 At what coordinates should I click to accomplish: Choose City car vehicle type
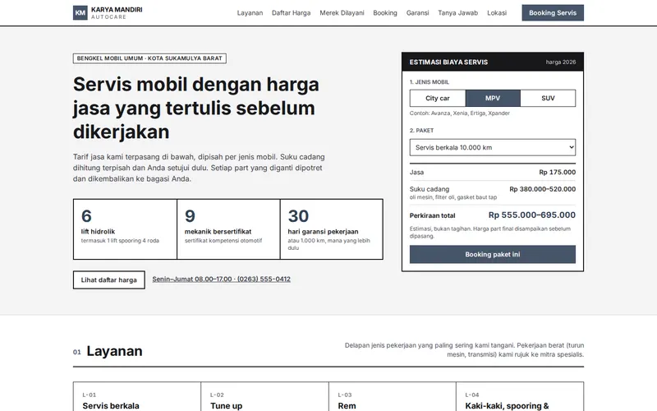coord(438,98)
